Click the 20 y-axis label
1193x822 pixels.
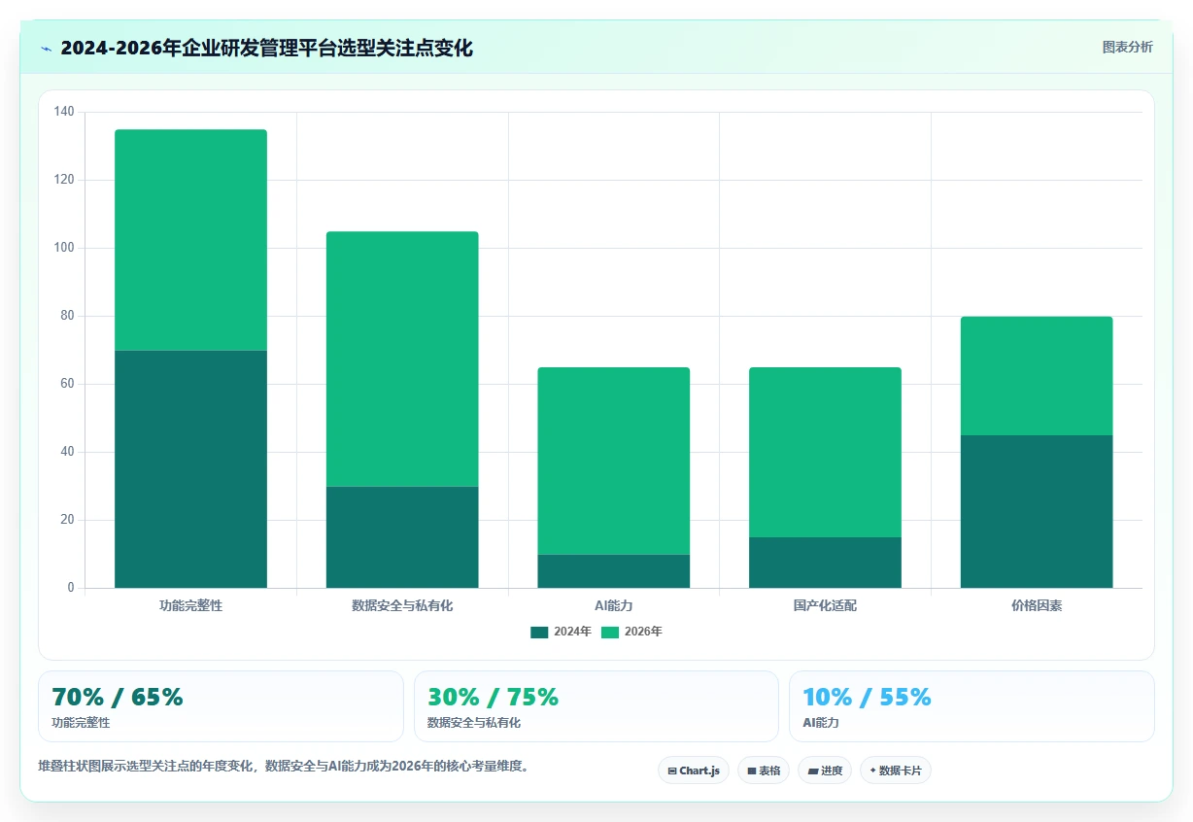[x=67, y=520]
